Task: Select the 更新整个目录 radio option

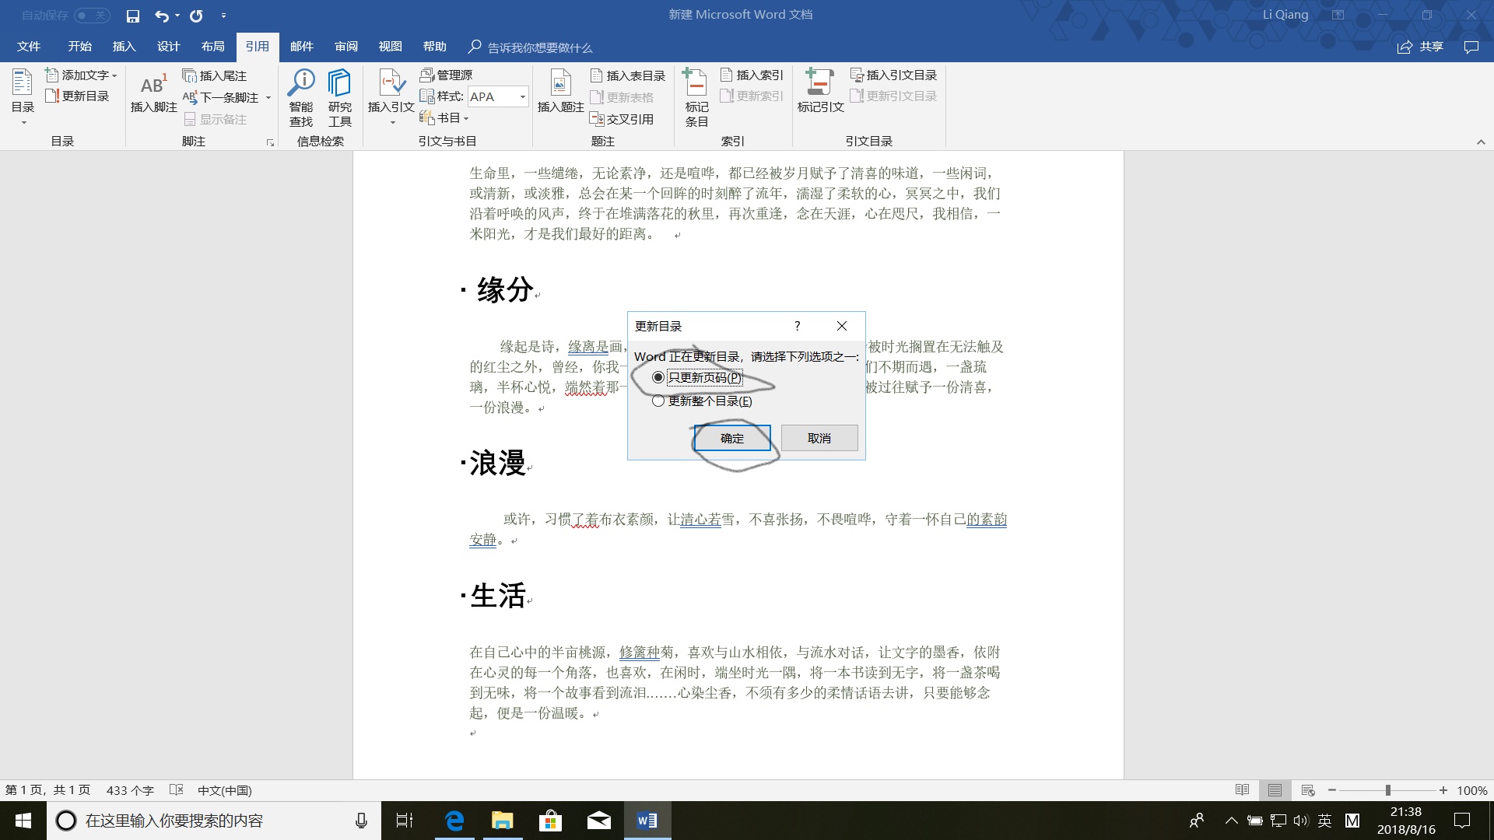Action: (659, 401)
